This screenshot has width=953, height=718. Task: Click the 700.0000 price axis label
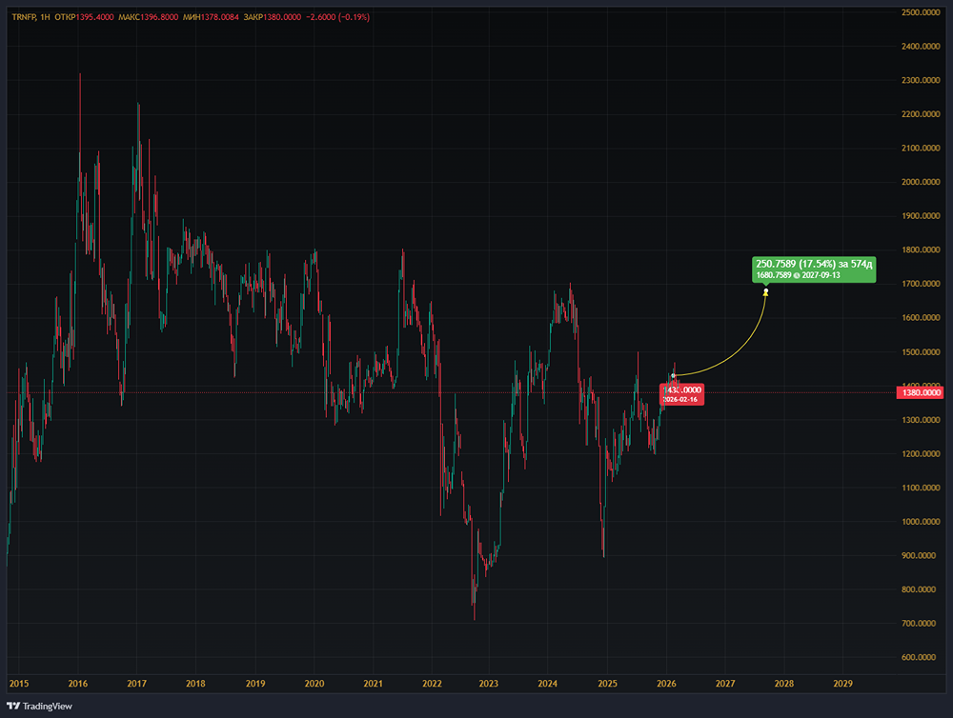919,623
